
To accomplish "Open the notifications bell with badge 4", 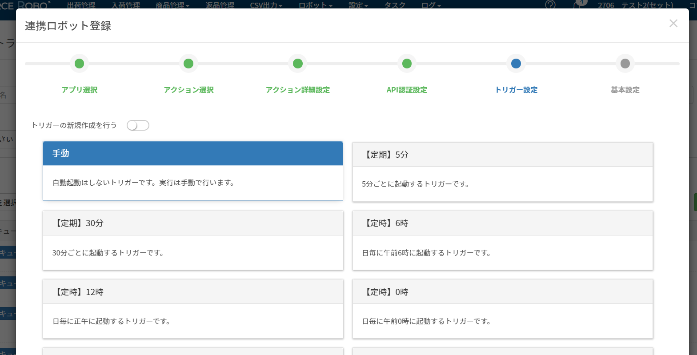I will pyautogui.click(x=579, y=4).
